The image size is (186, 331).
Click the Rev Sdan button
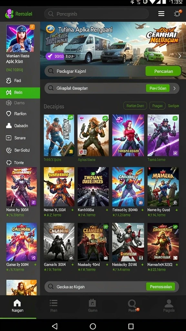pos(158,88)
